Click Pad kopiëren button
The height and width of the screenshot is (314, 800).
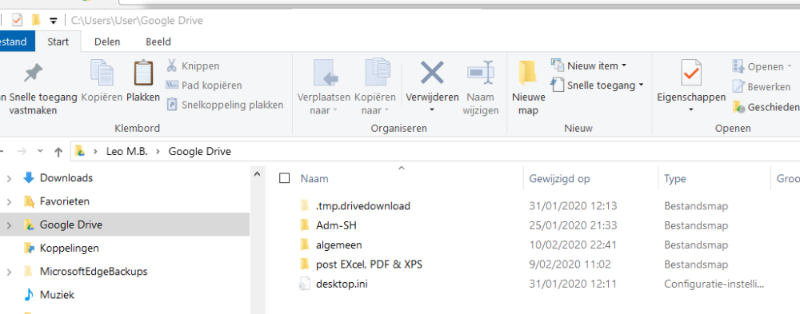point(205,85)
